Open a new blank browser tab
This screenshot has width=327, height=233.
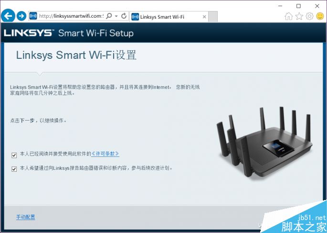pyautogui.click(x=213, y=17)
